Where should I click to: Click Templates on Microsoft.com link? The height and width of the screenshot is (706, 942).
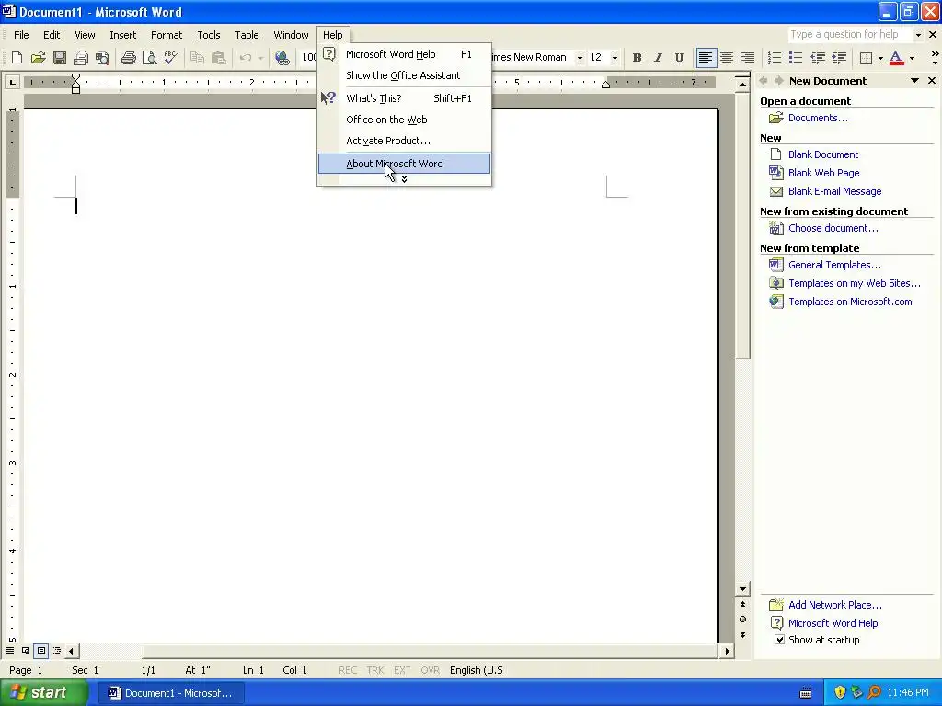click(850, 302)
